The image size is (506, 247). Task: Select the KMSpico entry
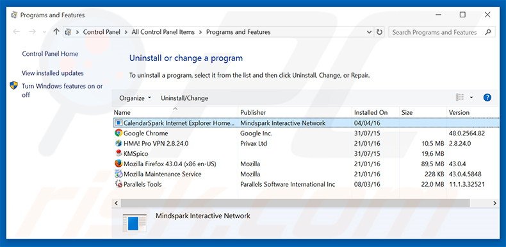coord(306,153)
